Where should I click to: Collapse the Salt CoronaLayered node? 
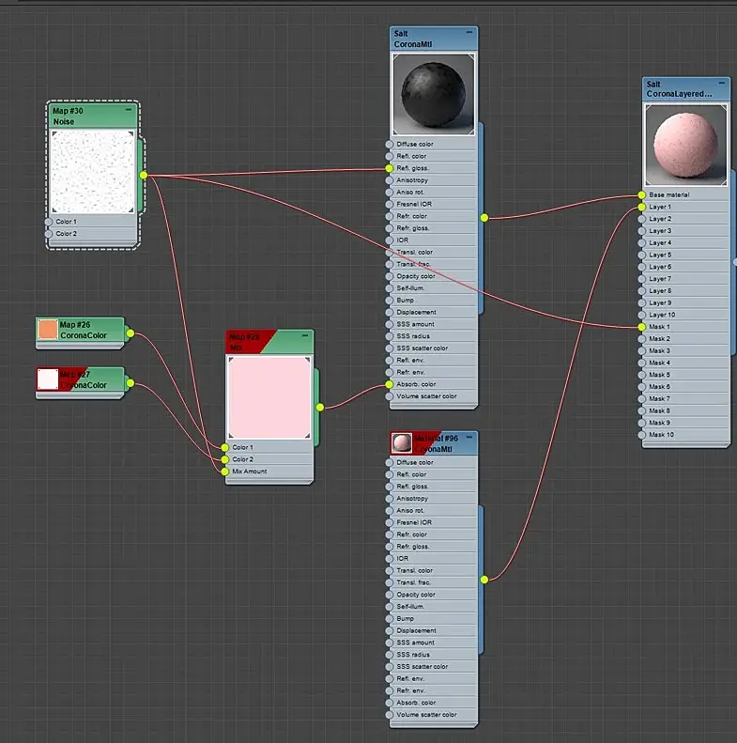point(721,83)
